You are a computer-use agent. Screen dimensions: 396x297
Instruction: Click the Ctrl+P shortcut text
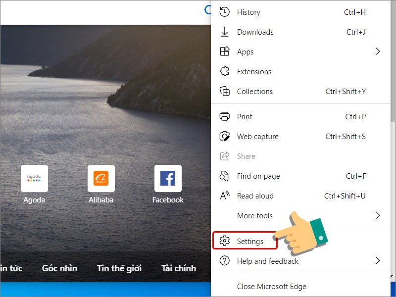tap(355, 116)
